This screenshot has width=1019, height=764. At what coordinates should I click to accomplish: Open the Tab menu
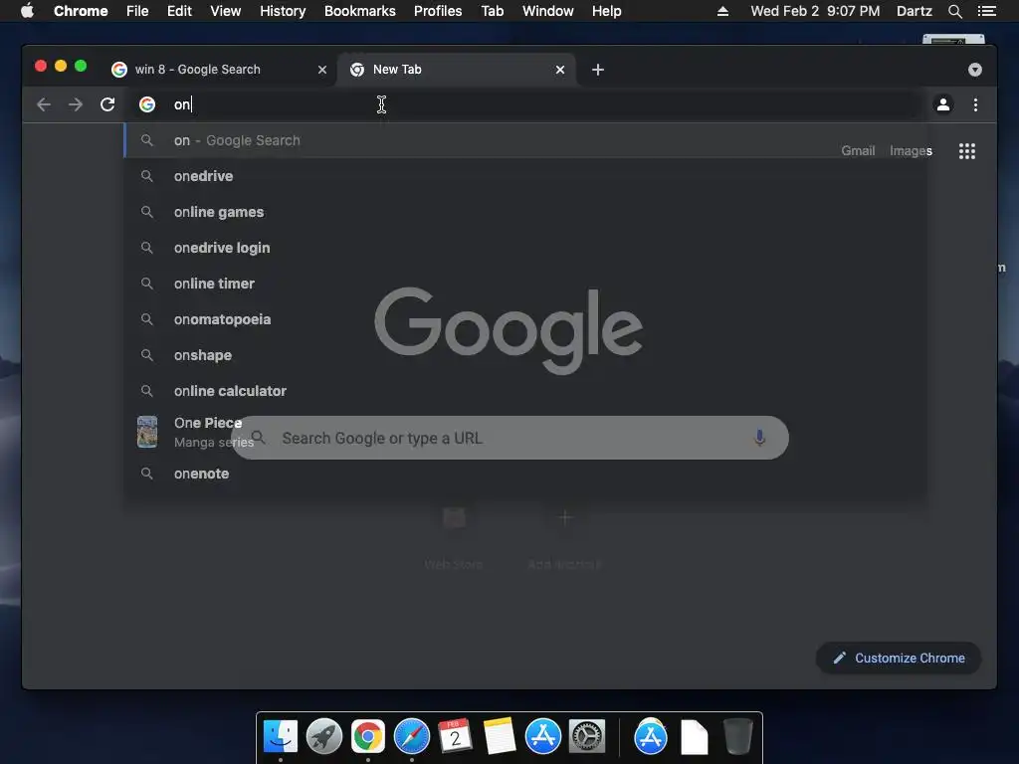click(x=492, y=11)
